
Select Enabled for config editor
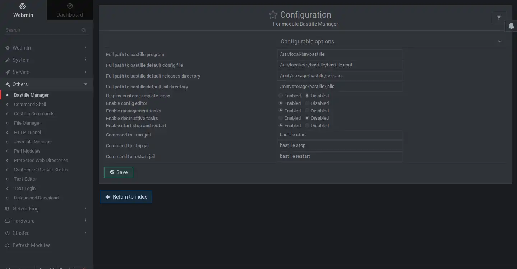[x=281, y=103]
